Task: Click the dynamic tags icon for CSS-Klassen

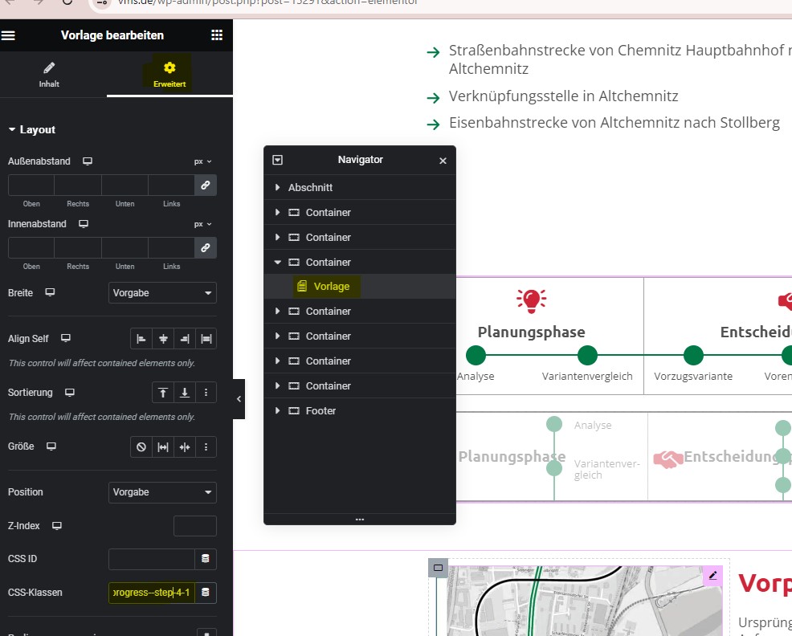Action: 206,593
